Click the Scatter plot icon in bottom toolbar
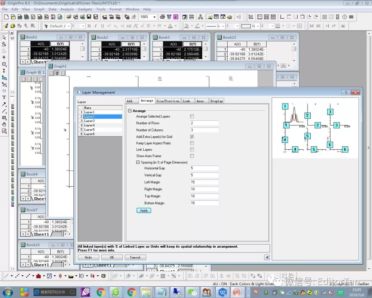This screenshot has height=298, width=372. 17,276
